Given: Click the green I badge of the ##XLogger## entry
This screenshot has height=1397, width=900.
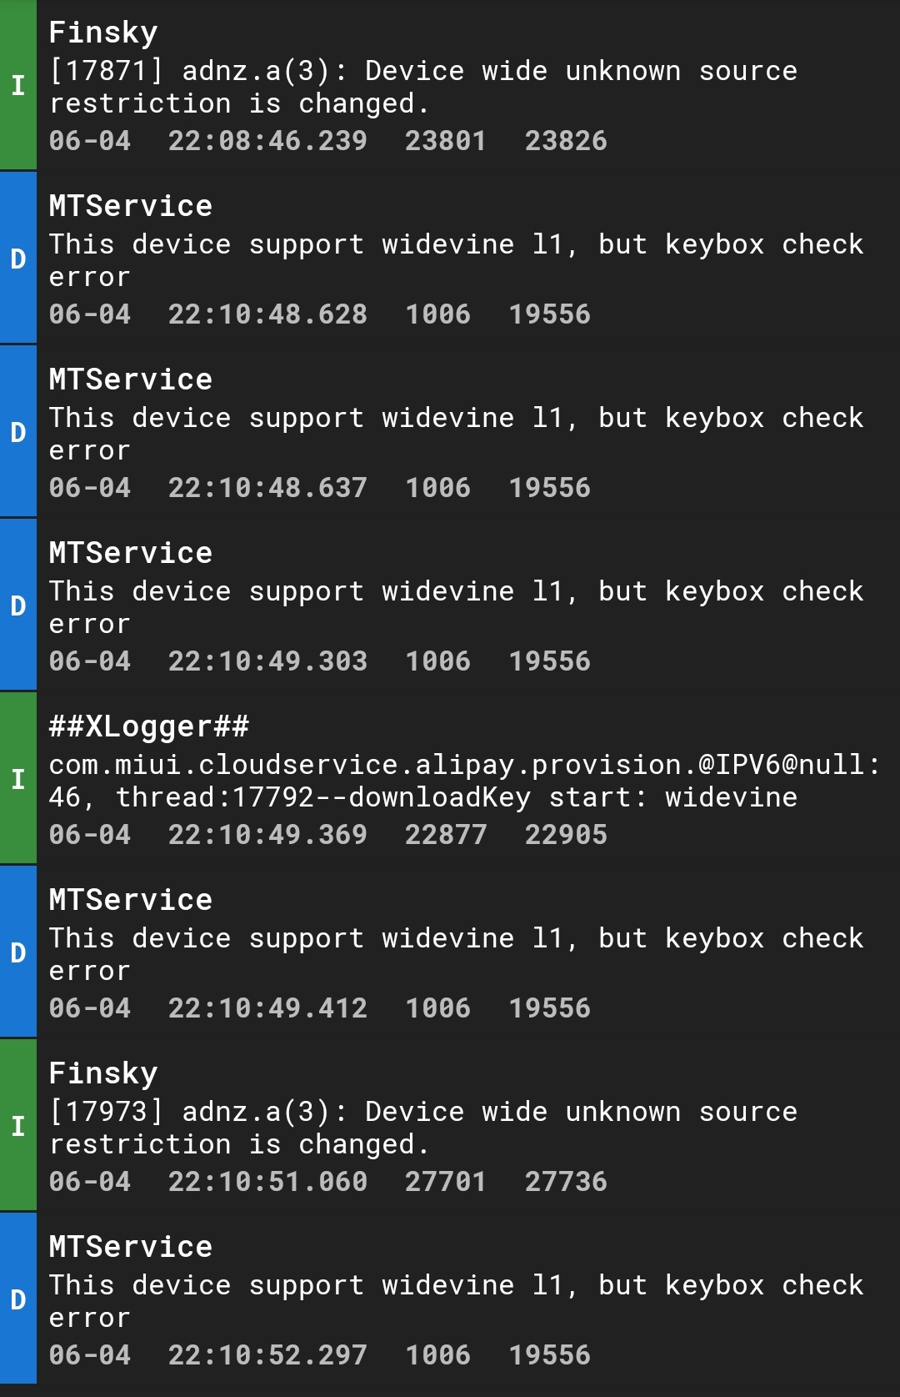Looking at the screenshot, I should 18,778.
